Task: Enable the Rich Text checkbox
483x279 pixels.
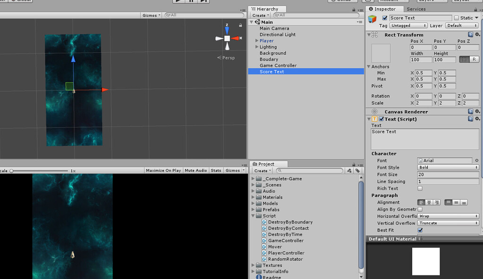Action: (419, 188)
